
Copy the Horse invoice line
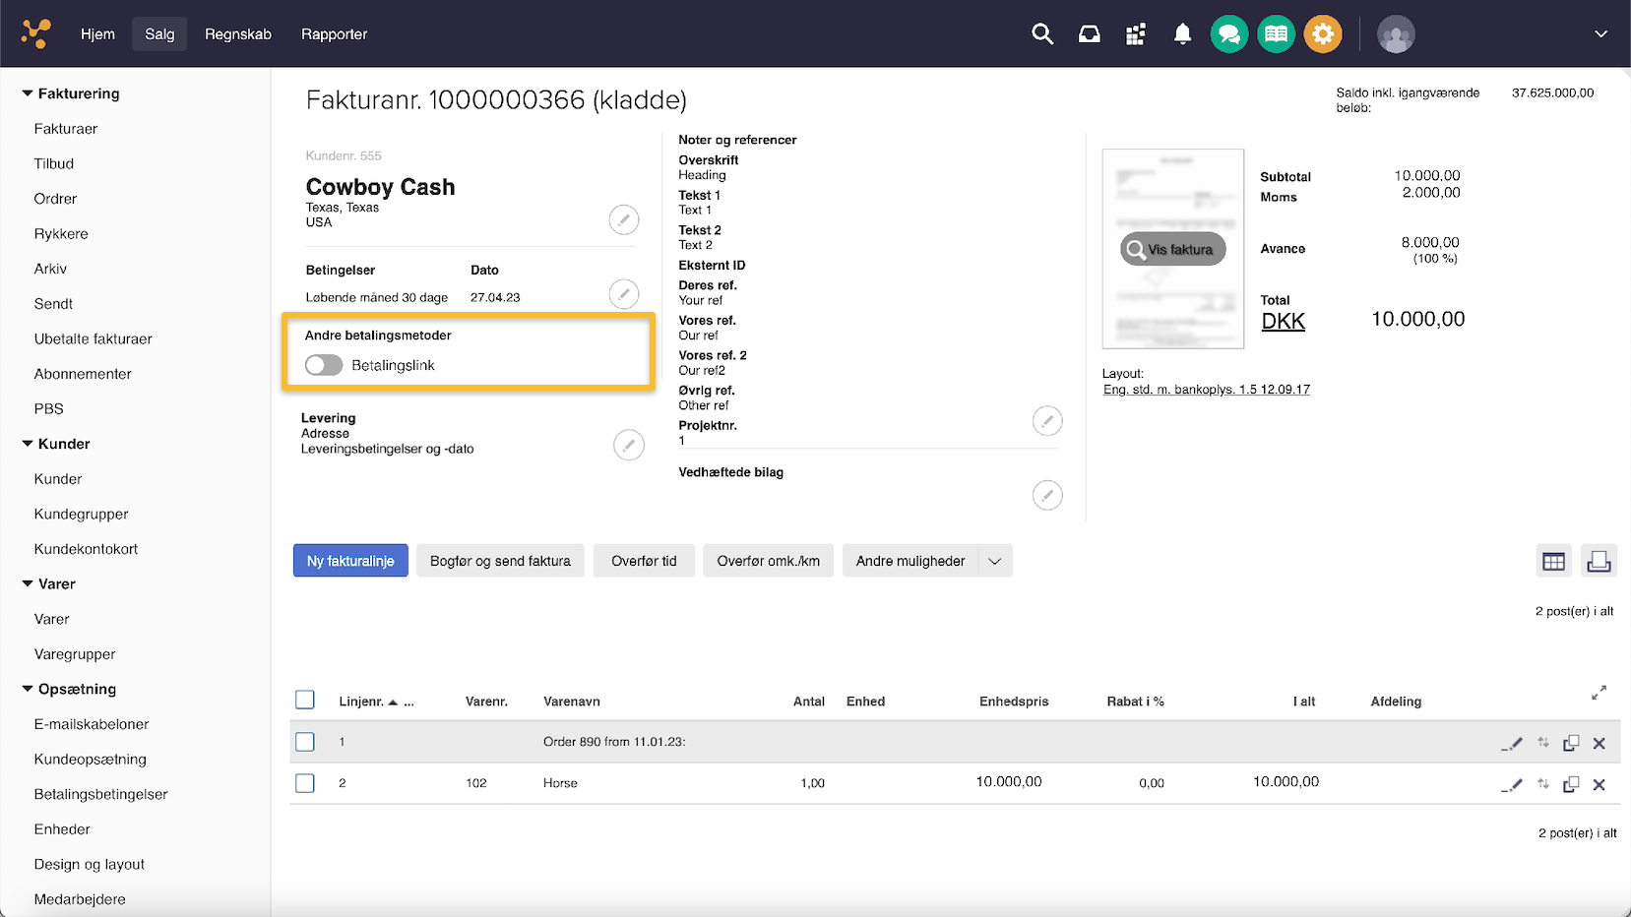[1571, 784]
